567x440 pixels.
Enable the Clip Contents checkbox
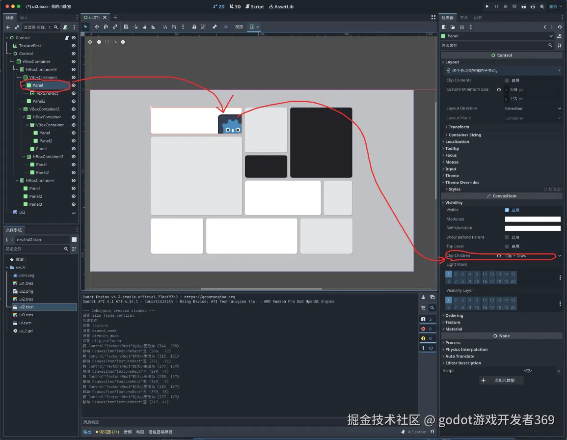[507, 81]
